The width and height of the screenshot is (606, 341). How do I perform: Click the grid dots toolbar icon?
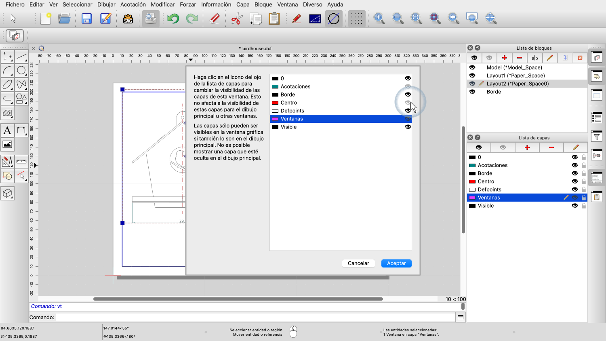(356, 19)
